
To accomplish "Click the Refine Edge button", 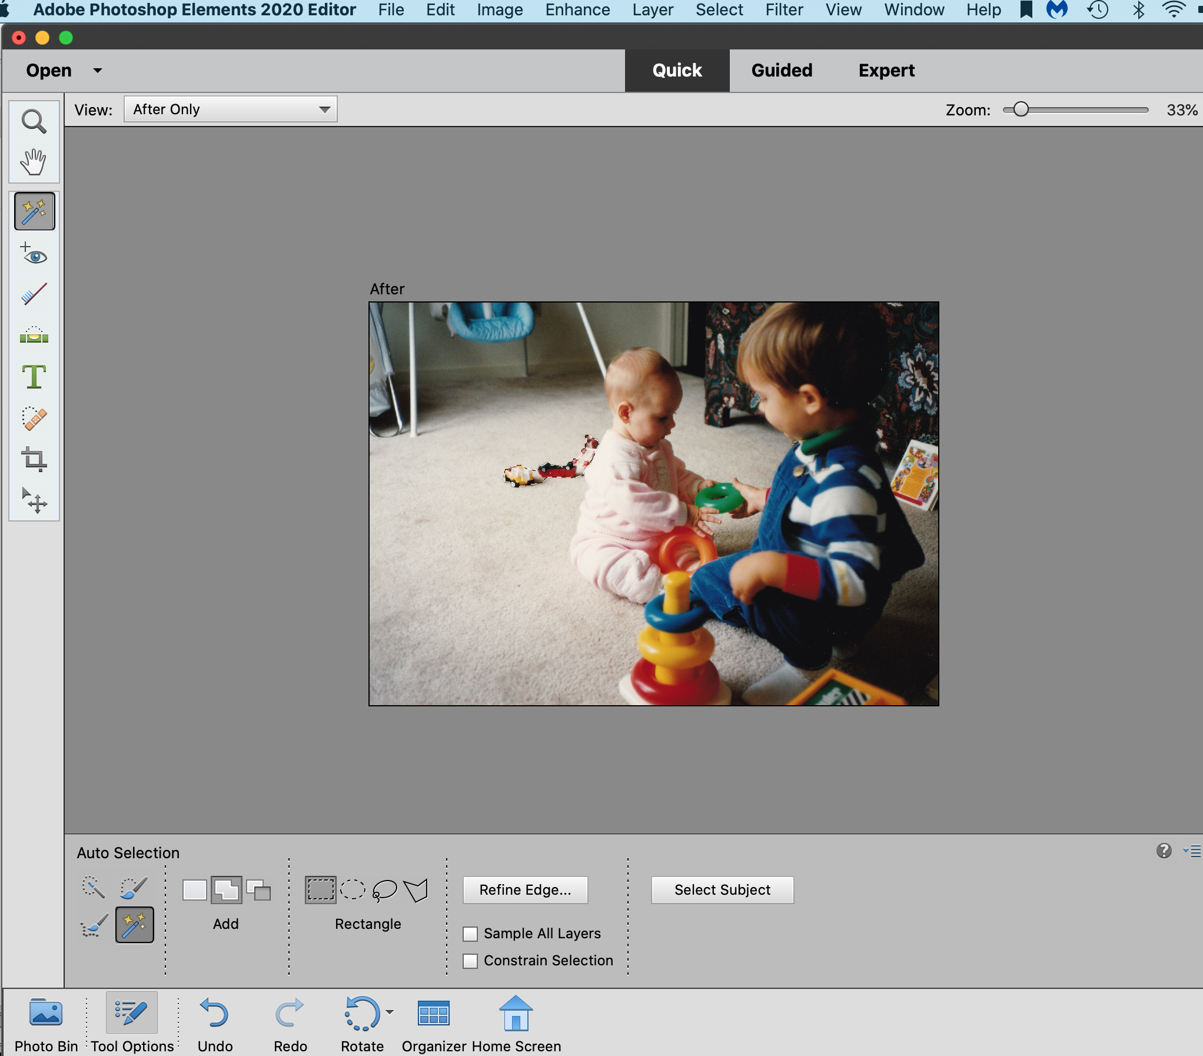I will (524, 889).
